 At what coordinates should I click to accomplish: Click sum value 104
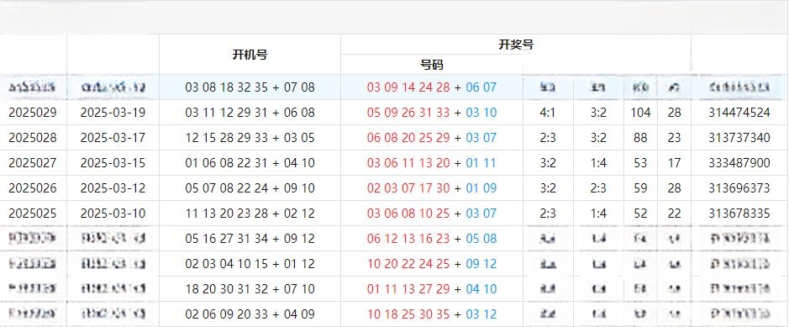click(x=640, y=113)
